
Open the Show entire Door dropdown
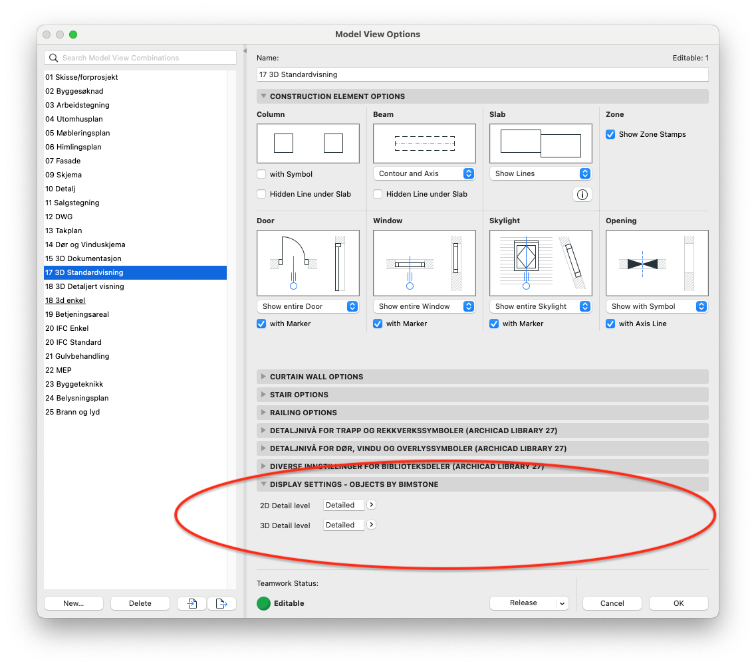(x=308, y=306)
